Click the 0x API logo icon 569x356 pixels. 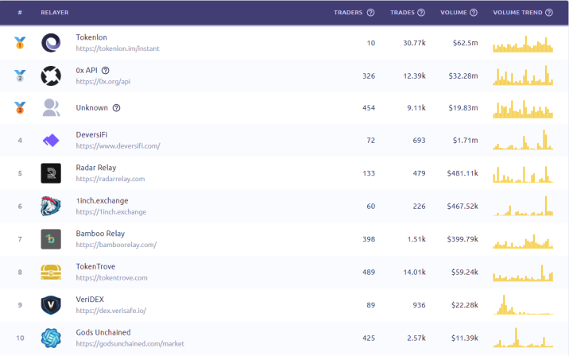pos(51,75)
